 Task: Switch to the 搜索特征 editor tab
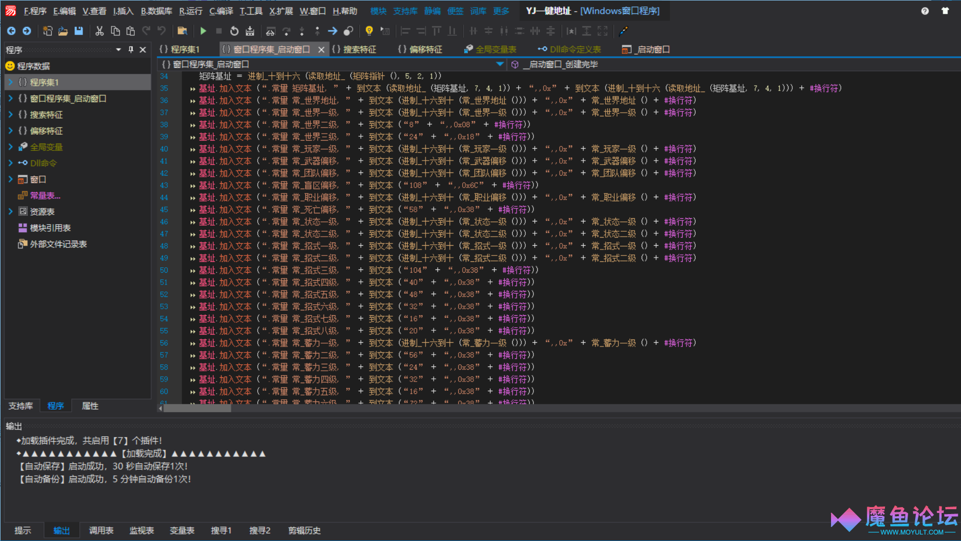pyautogui.click(x=354, y=50)
